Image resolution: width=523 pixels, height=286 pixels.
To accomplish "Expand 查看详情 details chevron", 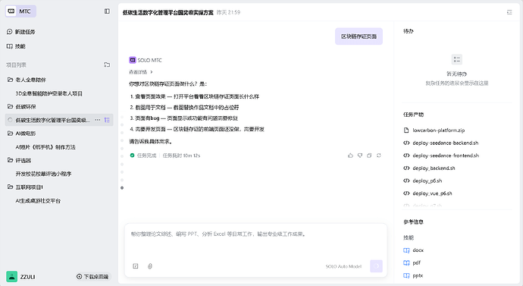I will (152, 72).
